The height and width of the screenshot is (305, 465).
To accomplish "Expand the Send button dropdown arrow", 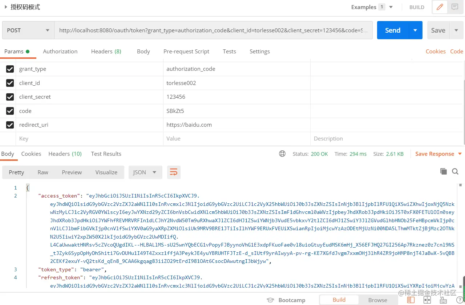I will (x=415, y=30).
